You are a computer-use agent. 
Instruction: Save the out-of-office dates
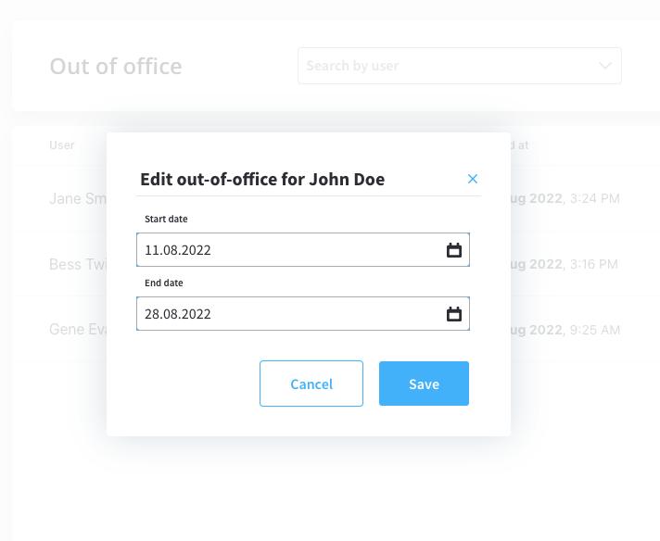(424, 384)
